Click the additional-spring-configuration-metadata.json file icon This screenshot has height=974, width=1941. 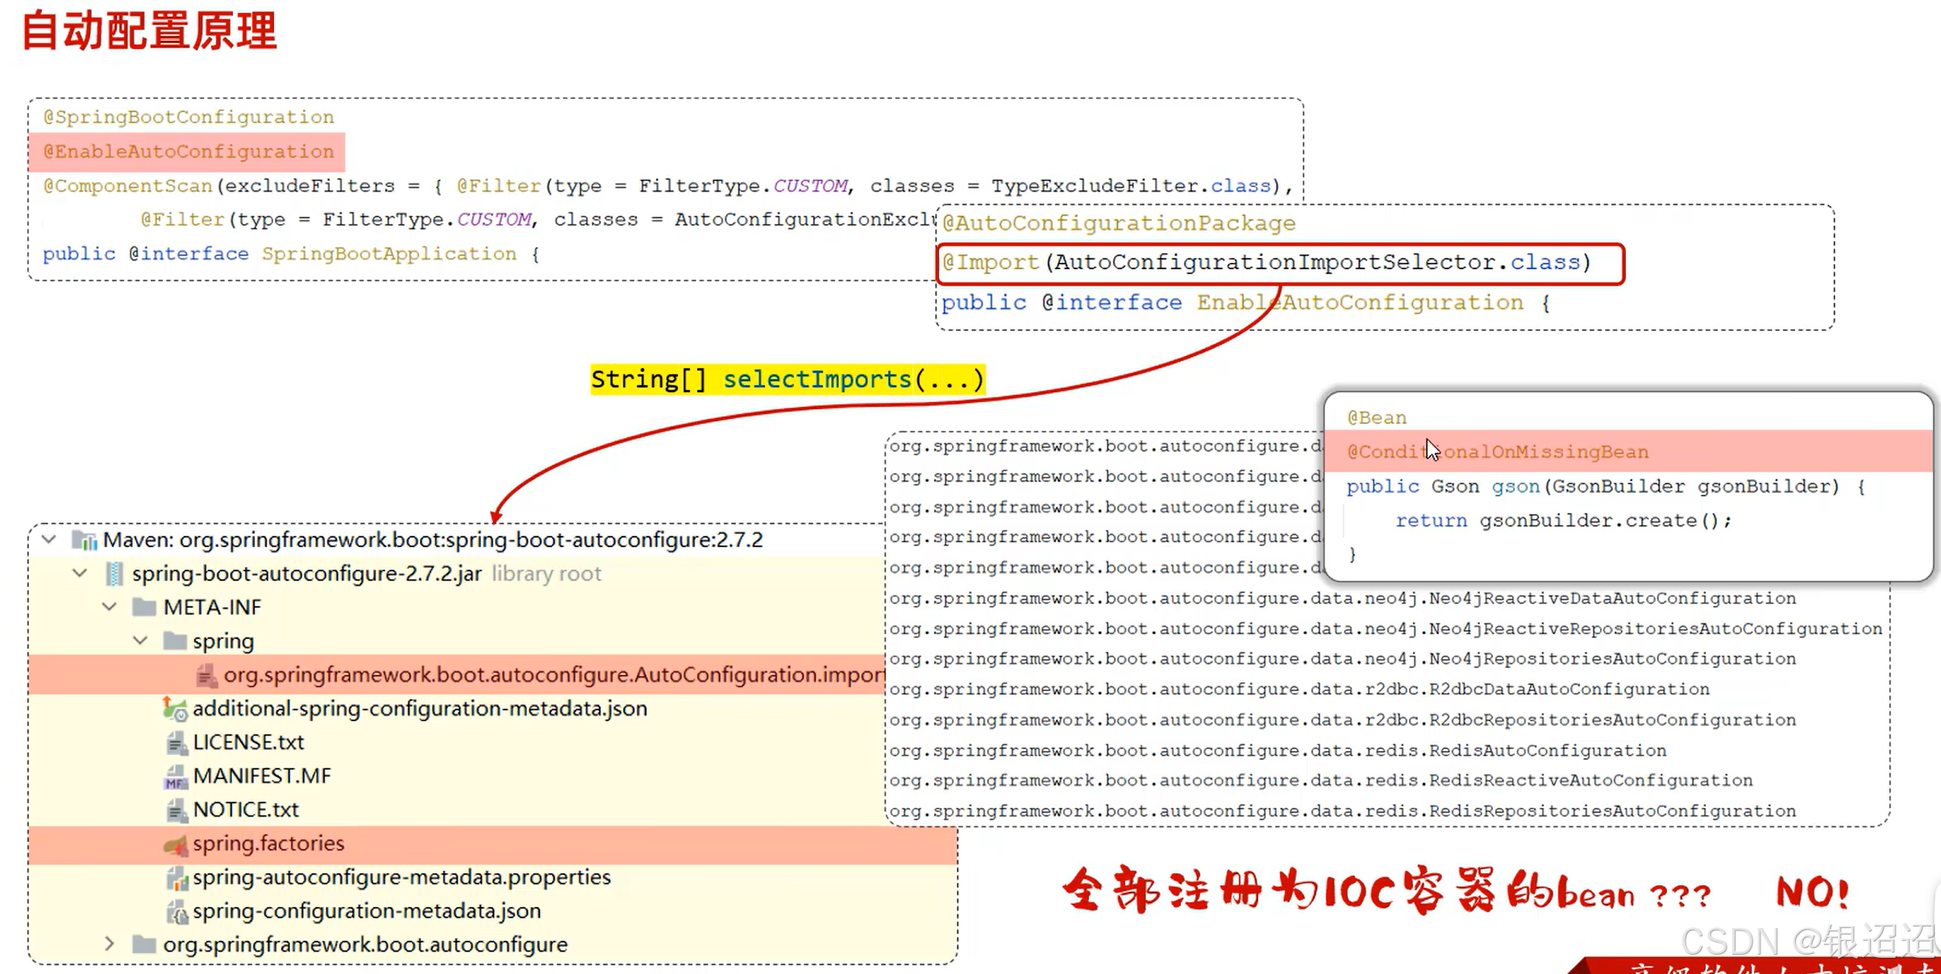point(175,709)
